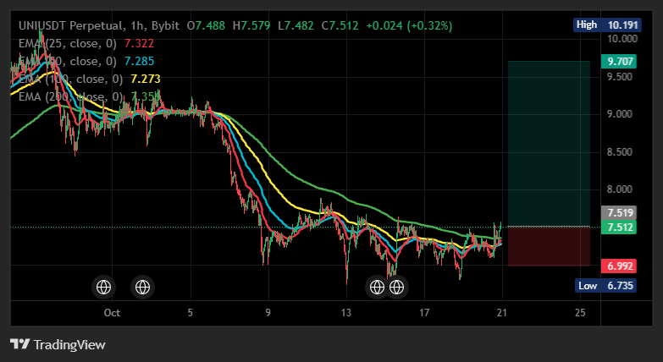Click the 8.000 price scale label
The height and width of the screenshot is (362, 663).
(x=620, y=189)
